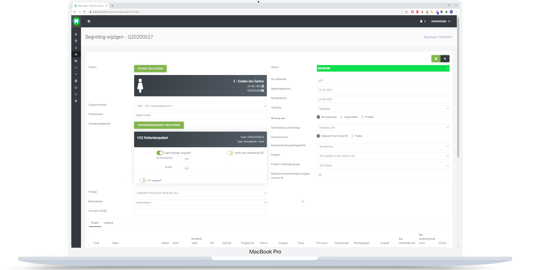The image size is (534, 270).
Task: Select the 'Zorgverlener' radio button
Action: [x=342, y=117]
